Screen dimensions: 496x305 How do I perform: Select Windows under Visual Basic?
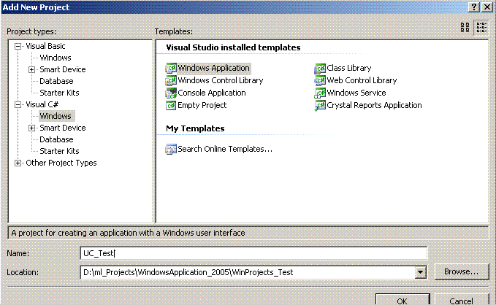pyautogui.click(x=56, y=58)
